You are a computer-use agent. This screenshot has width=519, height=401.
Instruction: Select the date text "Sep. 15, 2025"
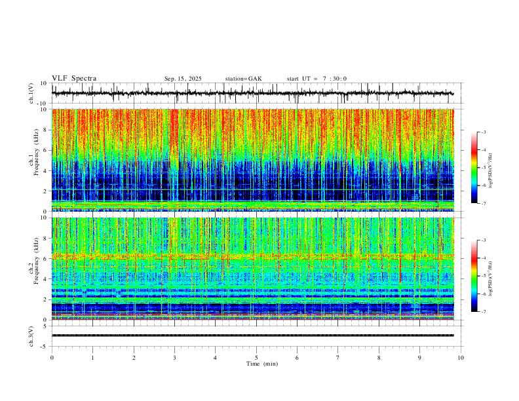[x=183, y=79]
